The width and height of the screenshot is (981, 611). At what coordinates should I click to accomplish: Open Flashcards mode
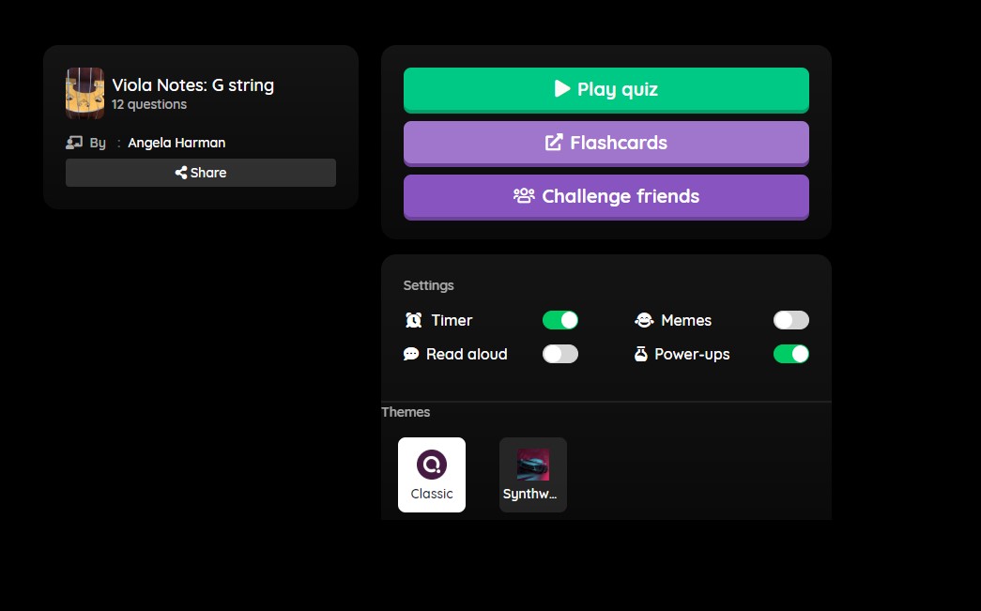(x=606, y=144)
